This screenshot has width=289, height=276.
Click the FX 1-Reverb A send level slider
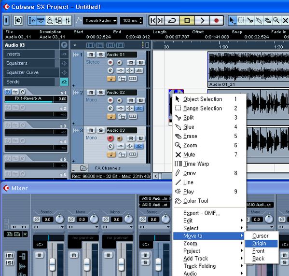click(x=29, y=102)
